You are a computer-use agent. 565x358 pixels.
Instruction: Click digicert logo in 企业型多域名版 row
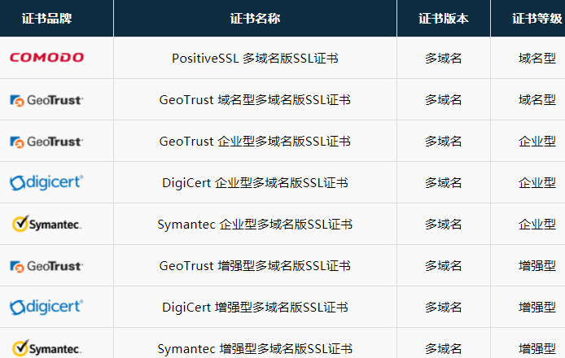pyautogui.click(x=47, y=182)
